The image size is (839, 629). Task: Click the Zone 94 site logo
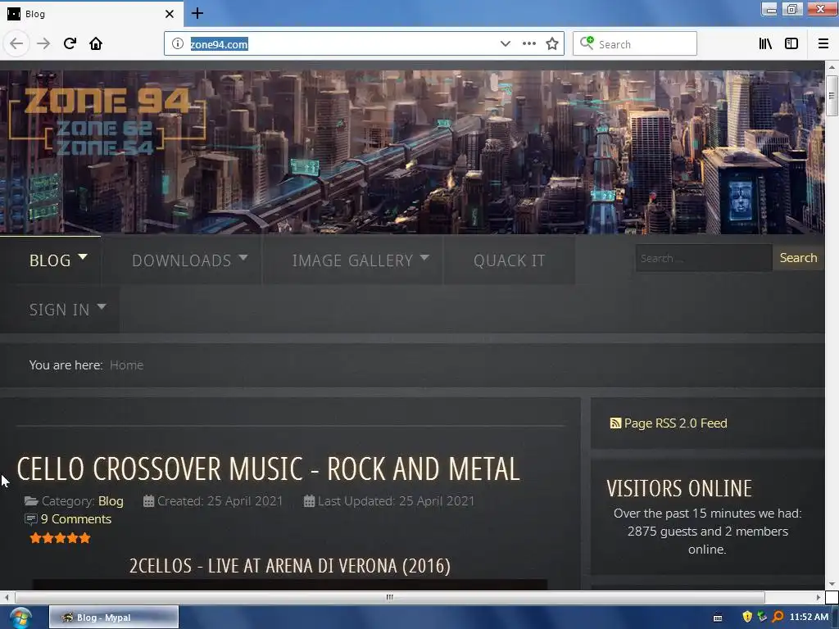pyautogui.click(x=107, y=122)
